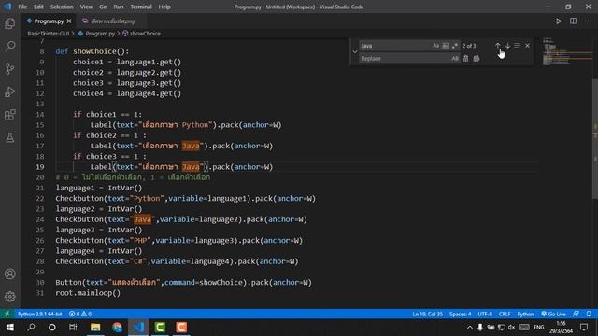
Task: Open the Run and Debug view
Action: click(x=10, y=91)
